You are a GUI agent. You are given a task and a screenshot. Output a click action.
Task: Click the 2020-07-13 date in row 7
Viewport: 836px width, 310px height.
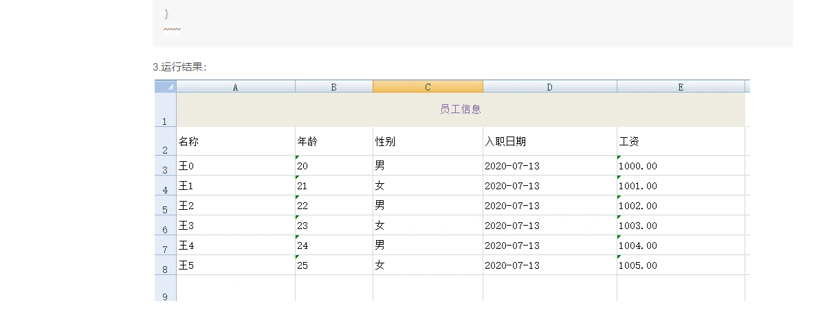click(x=512, y=246)
